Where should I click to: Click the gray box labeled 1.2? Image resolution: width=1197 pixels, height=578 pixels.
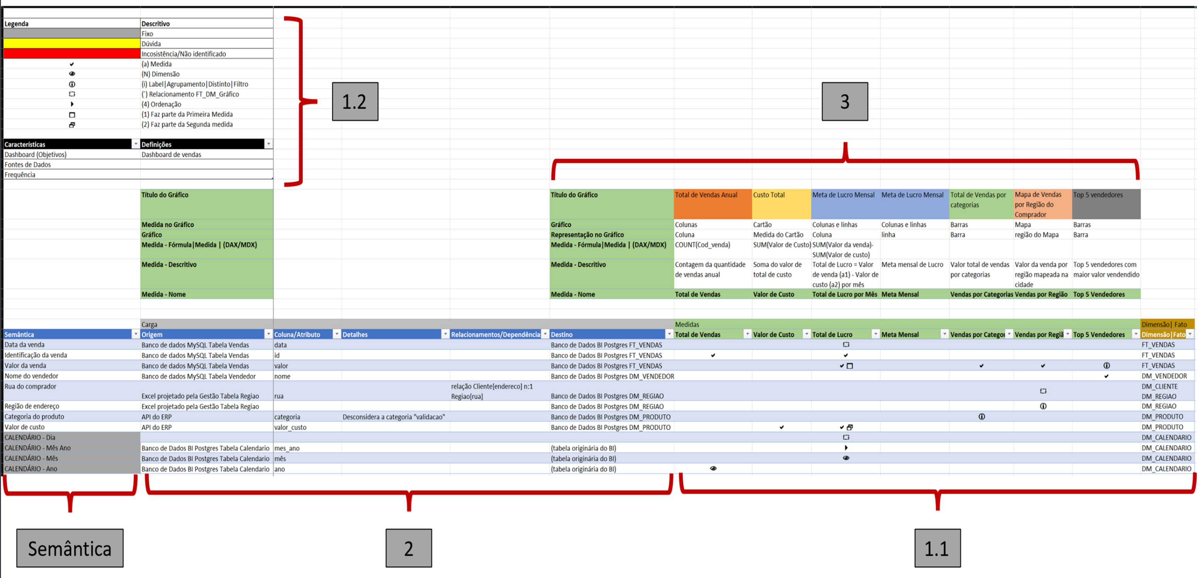(x=355, y=101)
